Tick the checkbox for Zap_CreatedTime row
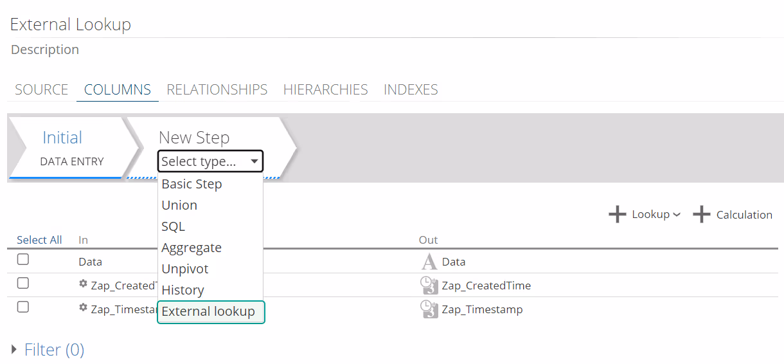The width and height of the screenshot is (784, 364). 23,283
